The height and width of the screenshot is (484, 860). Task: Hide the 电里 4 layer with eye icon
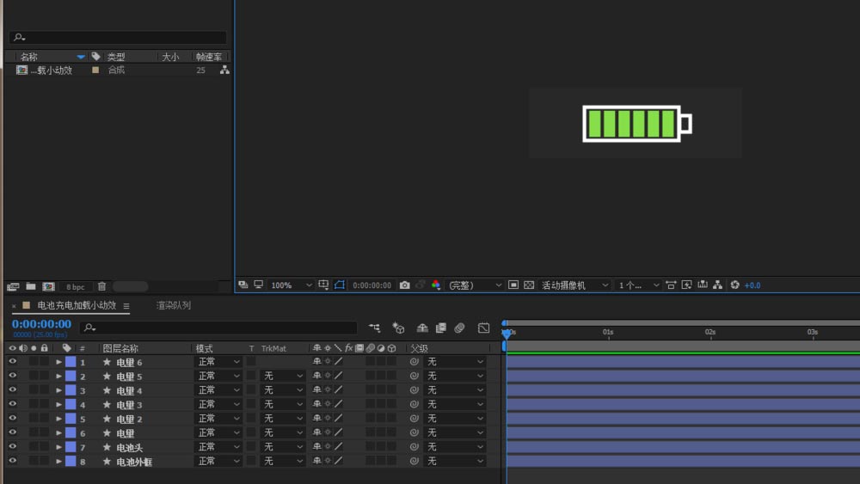pyautogui.click(x=12, y=390)
